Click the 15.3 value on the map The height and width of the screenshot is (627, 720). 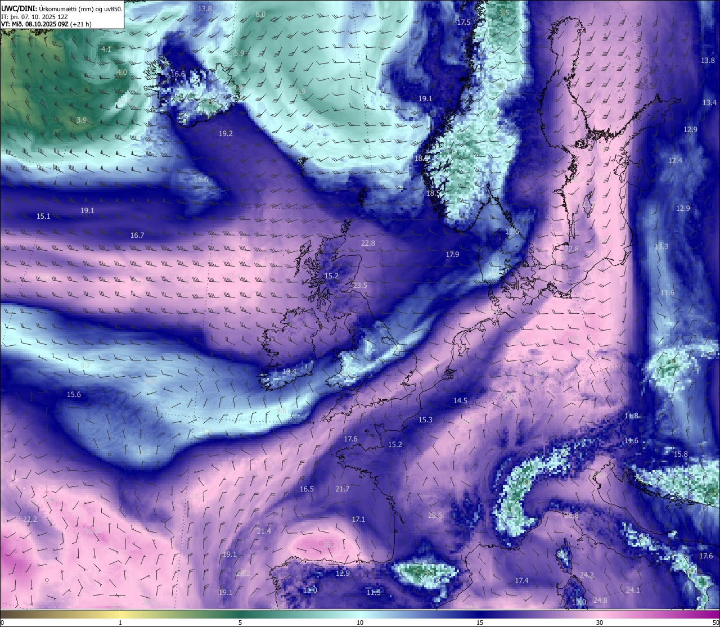coord(425,419)
